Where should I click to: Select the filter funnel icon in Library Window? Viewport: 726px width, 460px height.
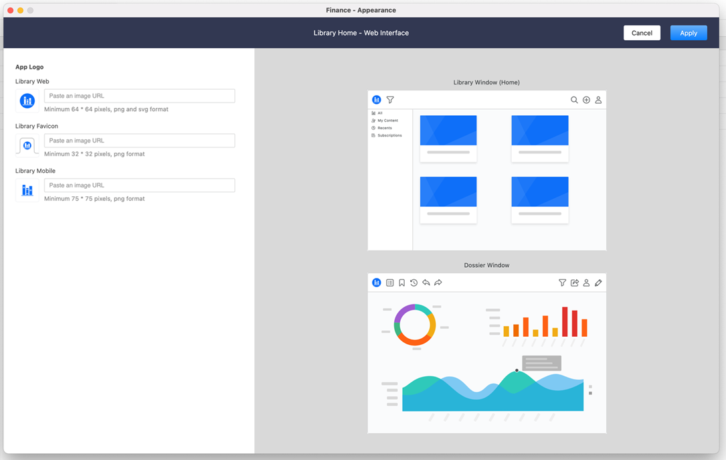point(390,100)
